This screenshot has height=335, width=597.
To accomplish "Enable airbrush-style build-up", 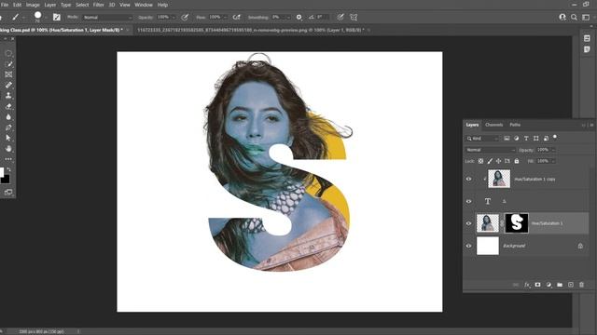I will [237, 17].
